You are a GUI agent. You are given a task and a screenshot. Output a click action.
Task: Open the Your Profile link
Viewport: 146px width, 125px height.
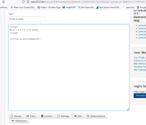pyautogui.click(x=139, y=58)
